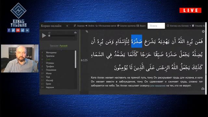Click the Kemal Yoldash diamond logo

click(x=19, y=11)
